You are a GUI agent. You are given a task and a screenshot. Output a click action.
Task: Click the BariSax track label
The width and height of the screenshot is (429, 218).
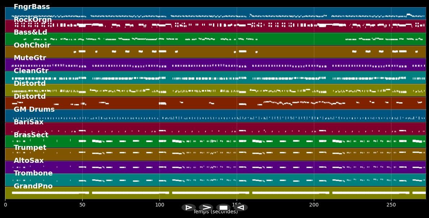point(29,122)
